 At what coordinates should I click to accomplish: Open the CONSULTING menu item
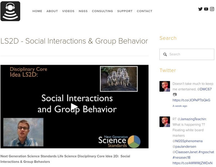coord(102,11)
